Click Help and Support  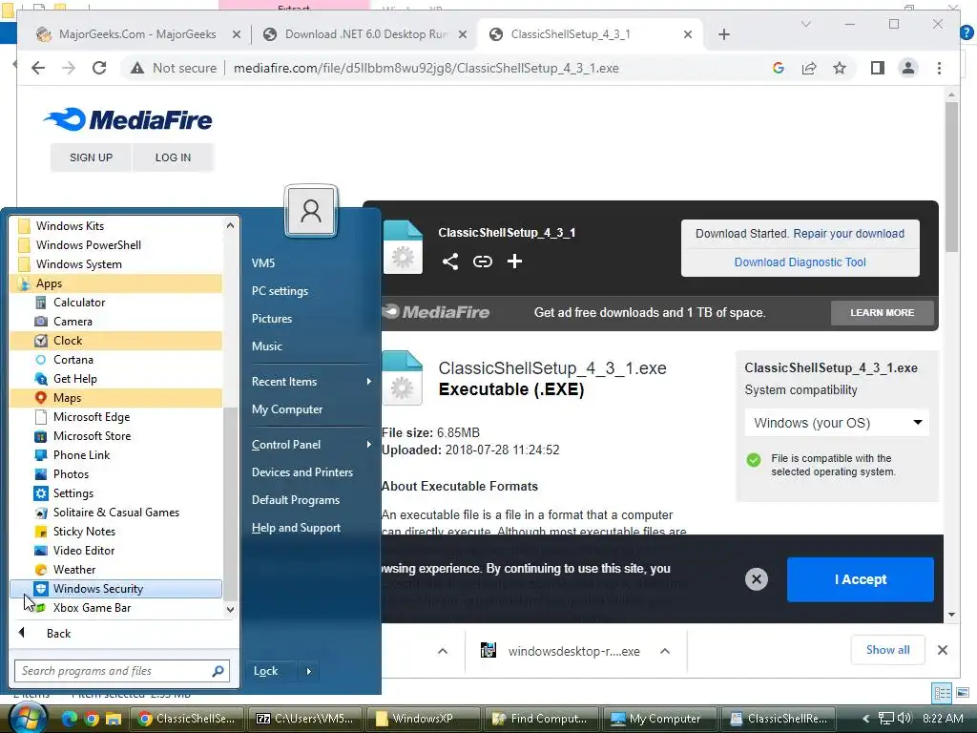coord(296,528)
